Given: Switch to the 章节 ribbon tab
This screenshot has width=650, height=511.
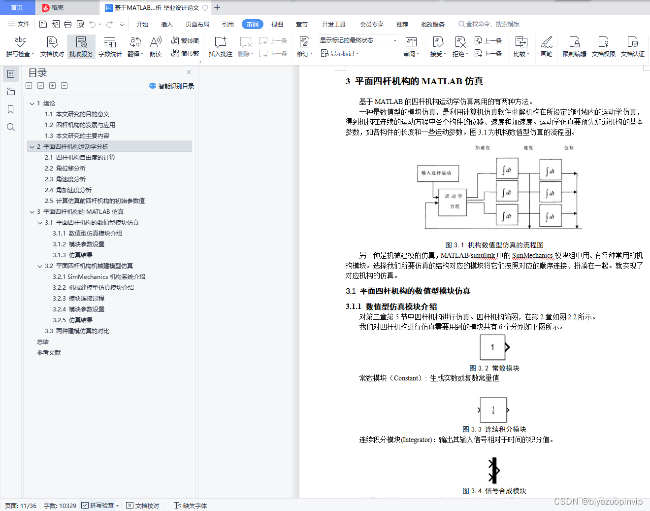Looking at the screenshot, I should pos(302,24).
